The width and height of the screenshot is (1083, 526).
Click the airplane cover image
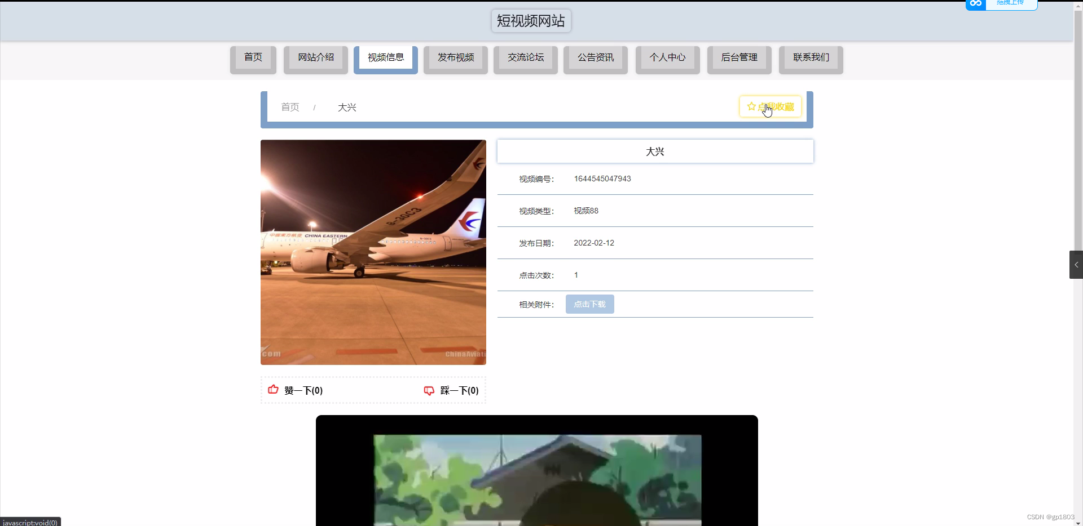[373, 252]
